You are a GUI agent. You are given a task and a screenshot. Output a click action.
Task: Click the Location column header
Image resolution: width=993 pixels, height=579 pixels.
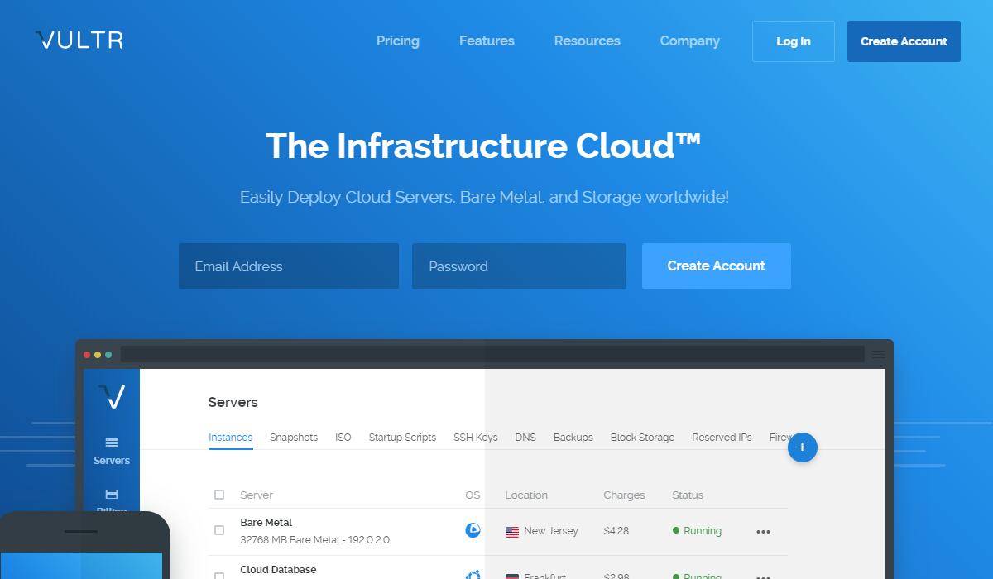pos(526,495)
